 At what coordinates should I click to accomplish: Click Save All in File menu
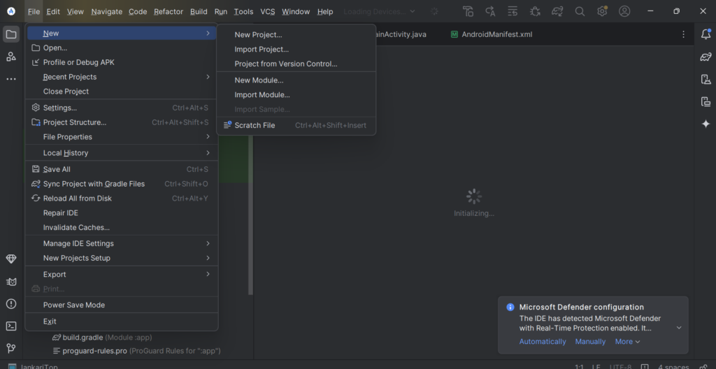coord(122,169)
